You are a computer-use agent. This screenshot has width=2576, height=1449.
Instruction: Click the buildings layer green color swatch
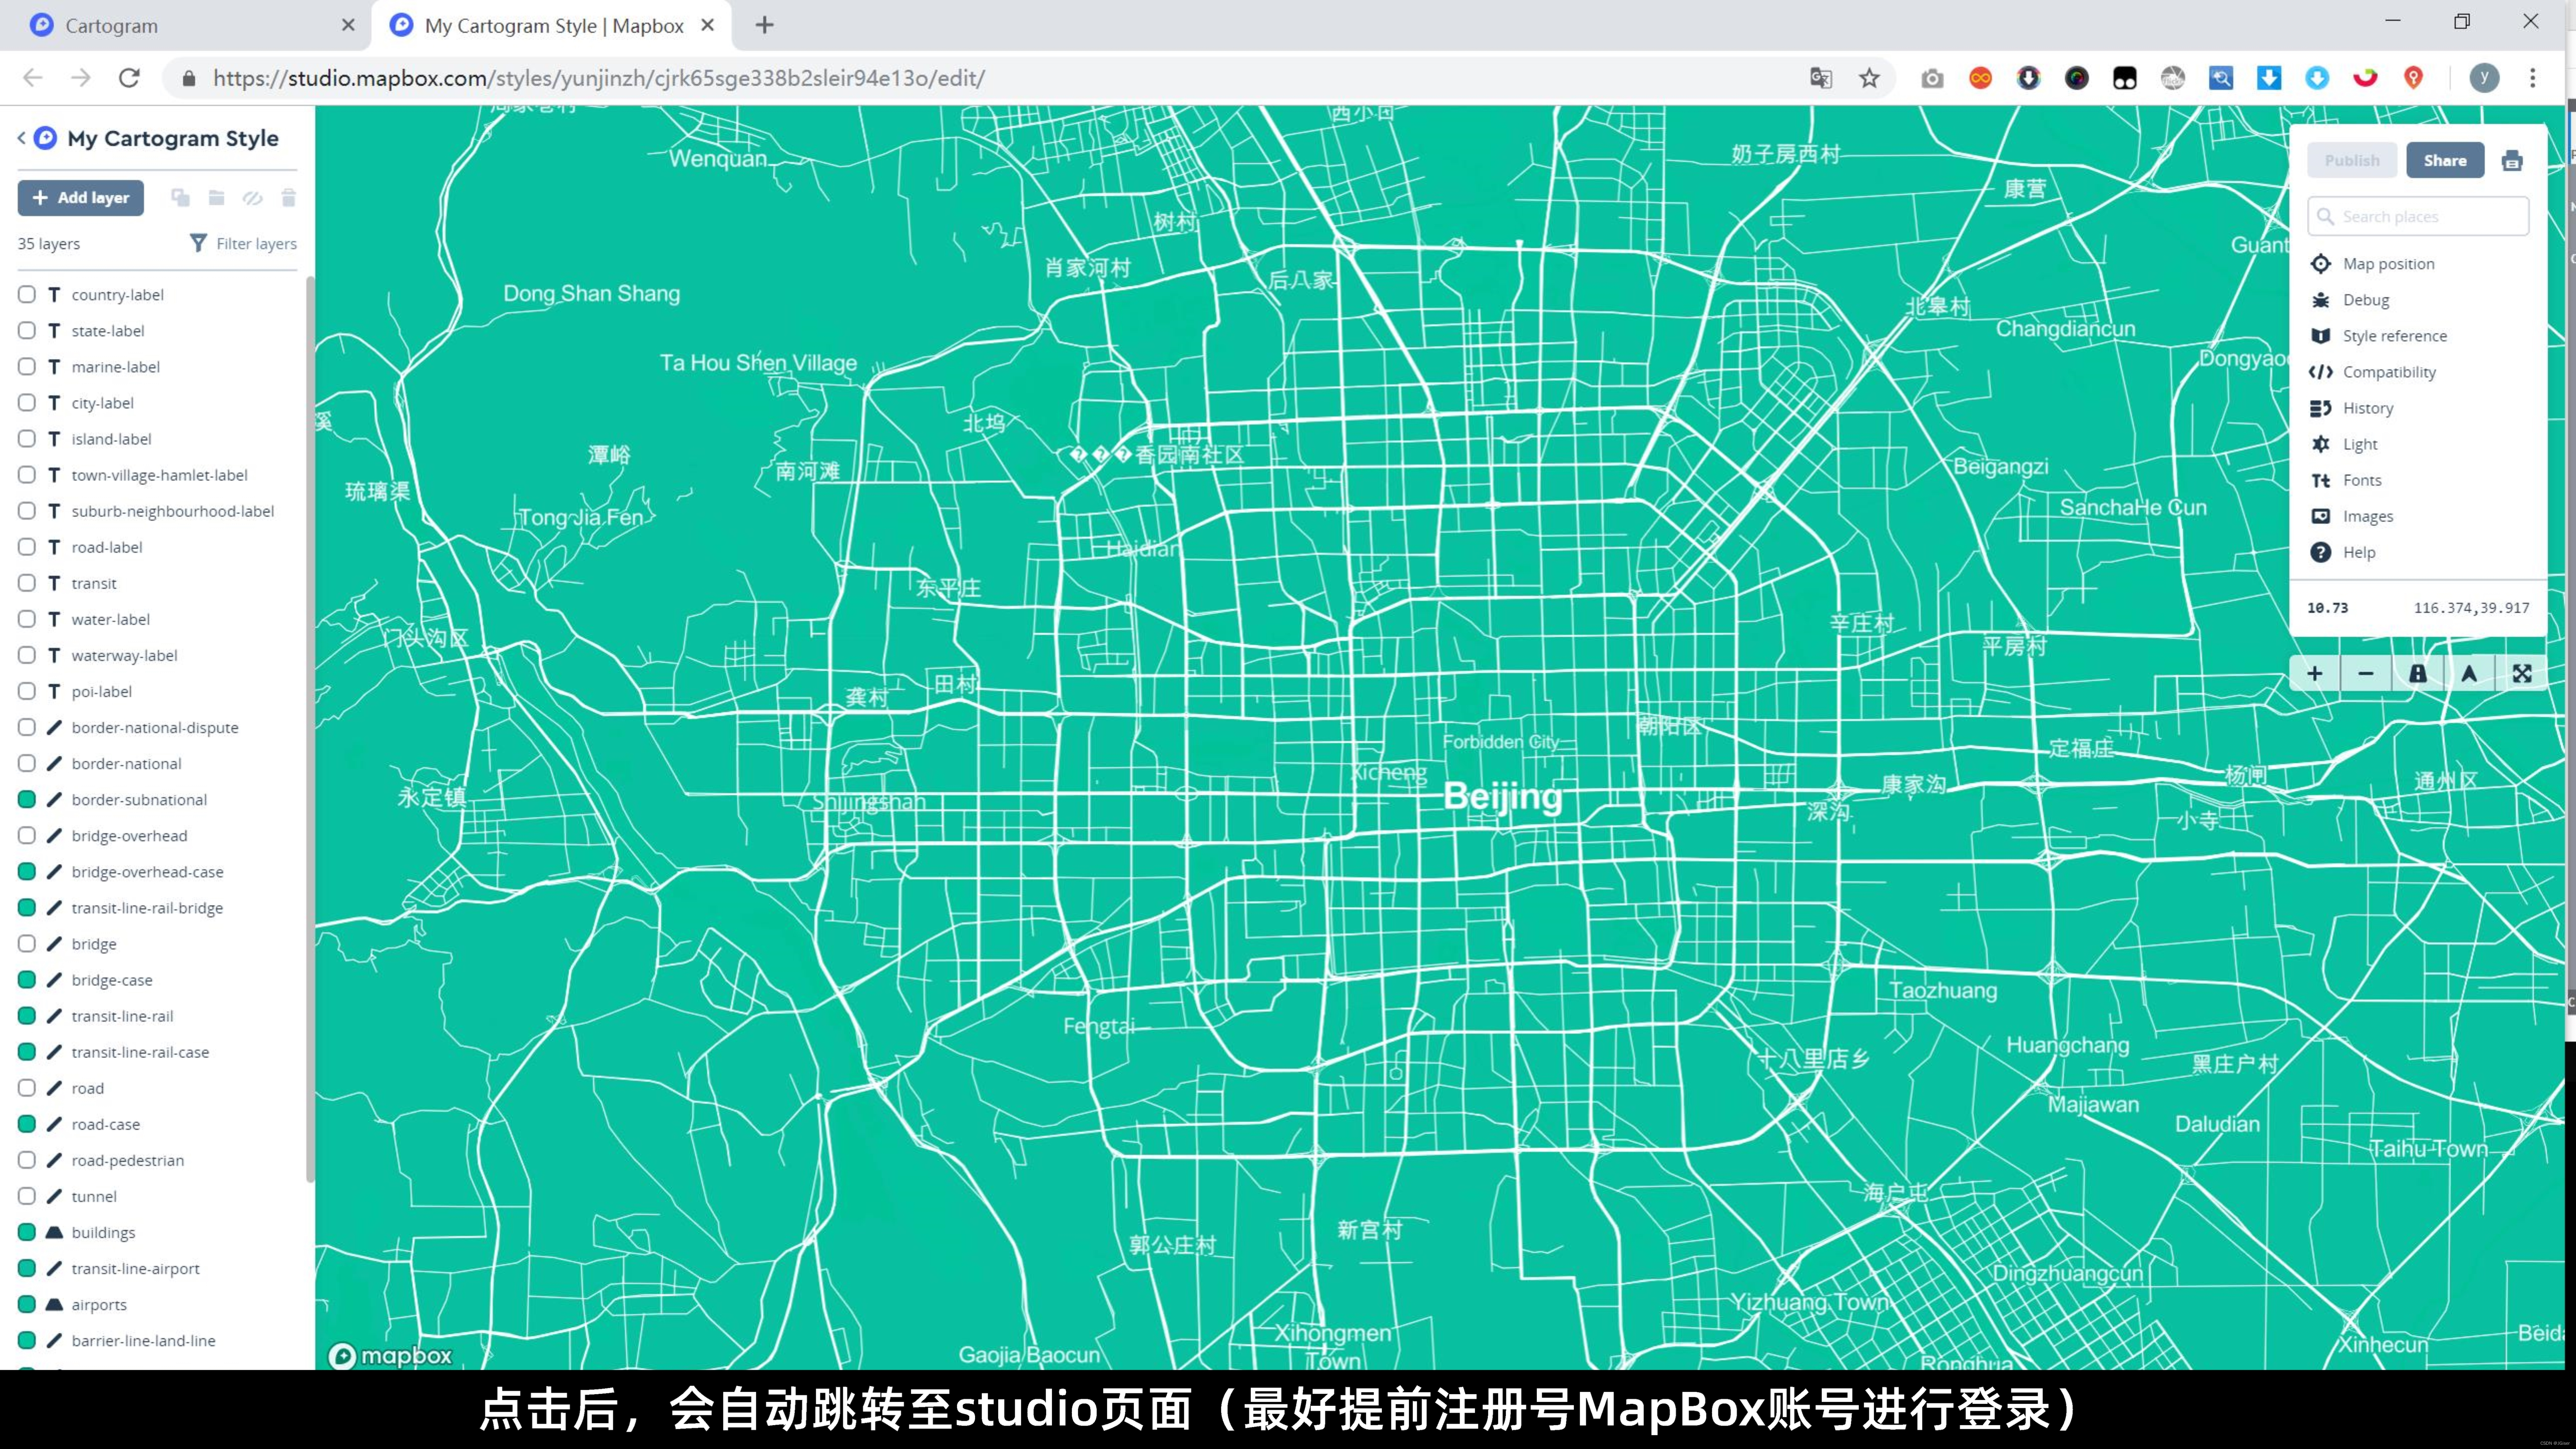pos(27,1232)
